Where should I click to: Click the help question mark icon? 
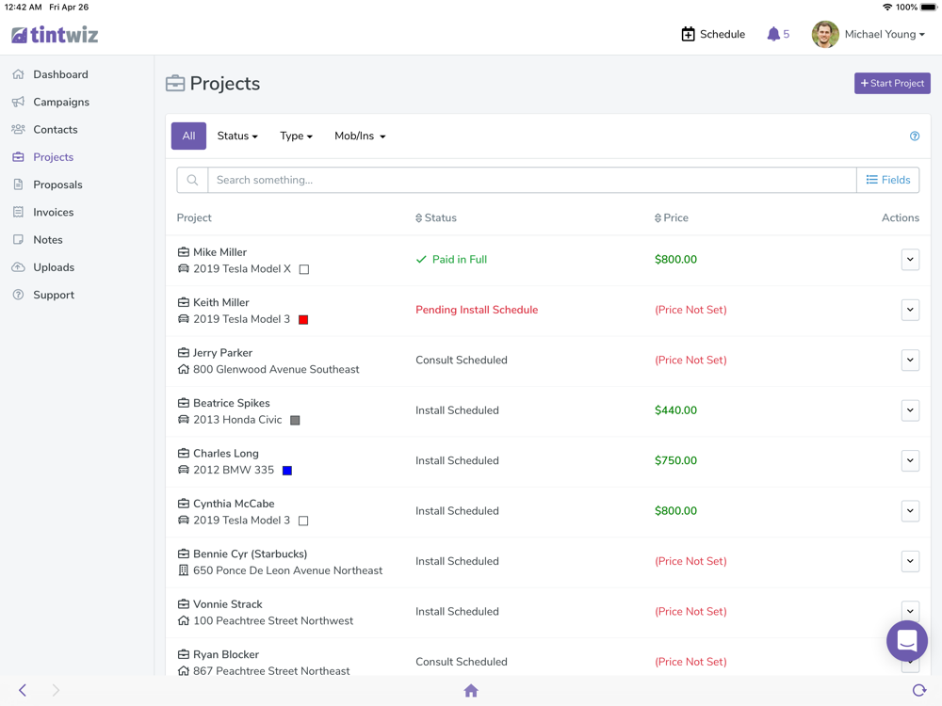(915, 136)
